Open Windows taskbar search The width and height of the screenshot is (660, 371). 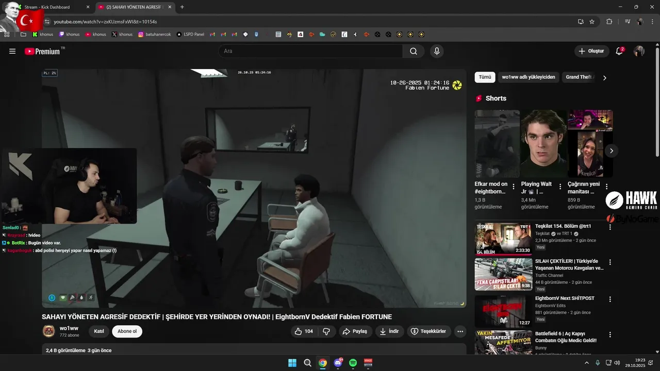click(x=307, y=363)
